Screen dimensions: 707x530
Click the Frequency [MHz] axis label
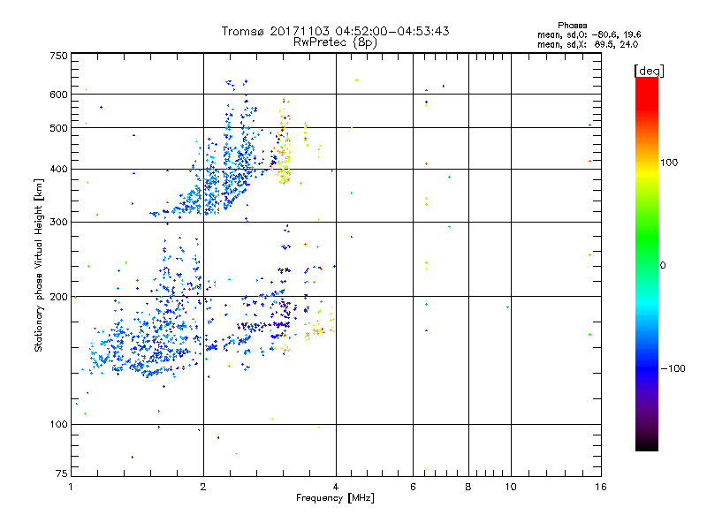tap(335, 498)
